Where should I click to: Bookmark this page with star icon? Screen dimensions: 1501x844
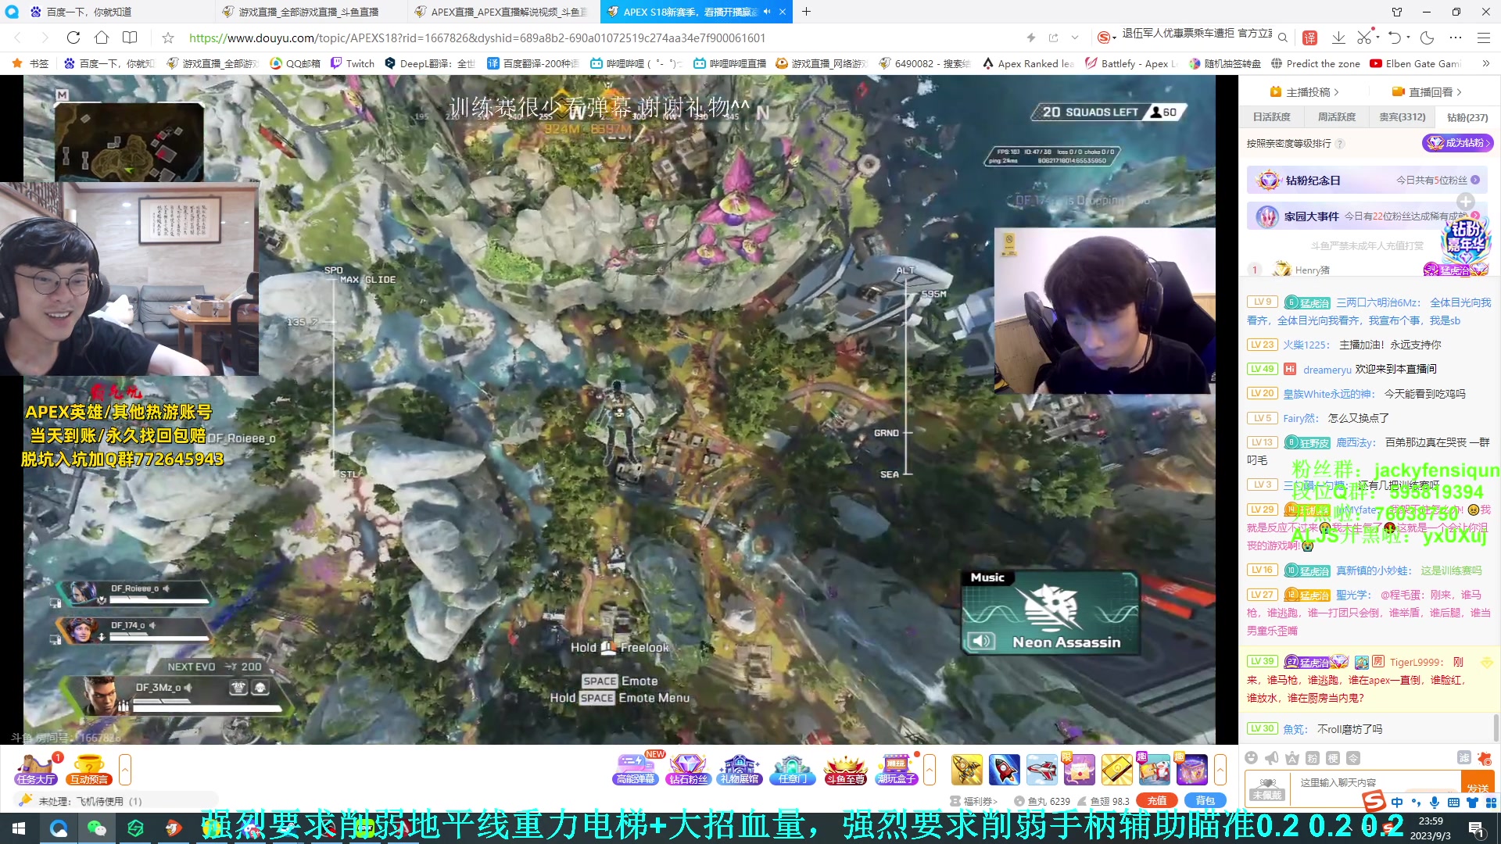[x=167, y=38]
